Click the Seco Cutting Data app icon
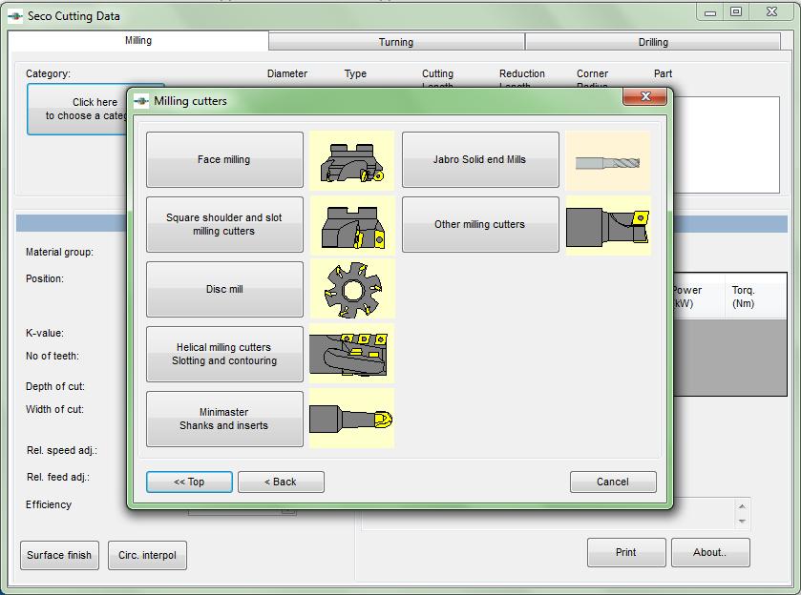Image resolution: width=801 pixels, height=595 pixels. pyautogui.click(x=15, y=16)
